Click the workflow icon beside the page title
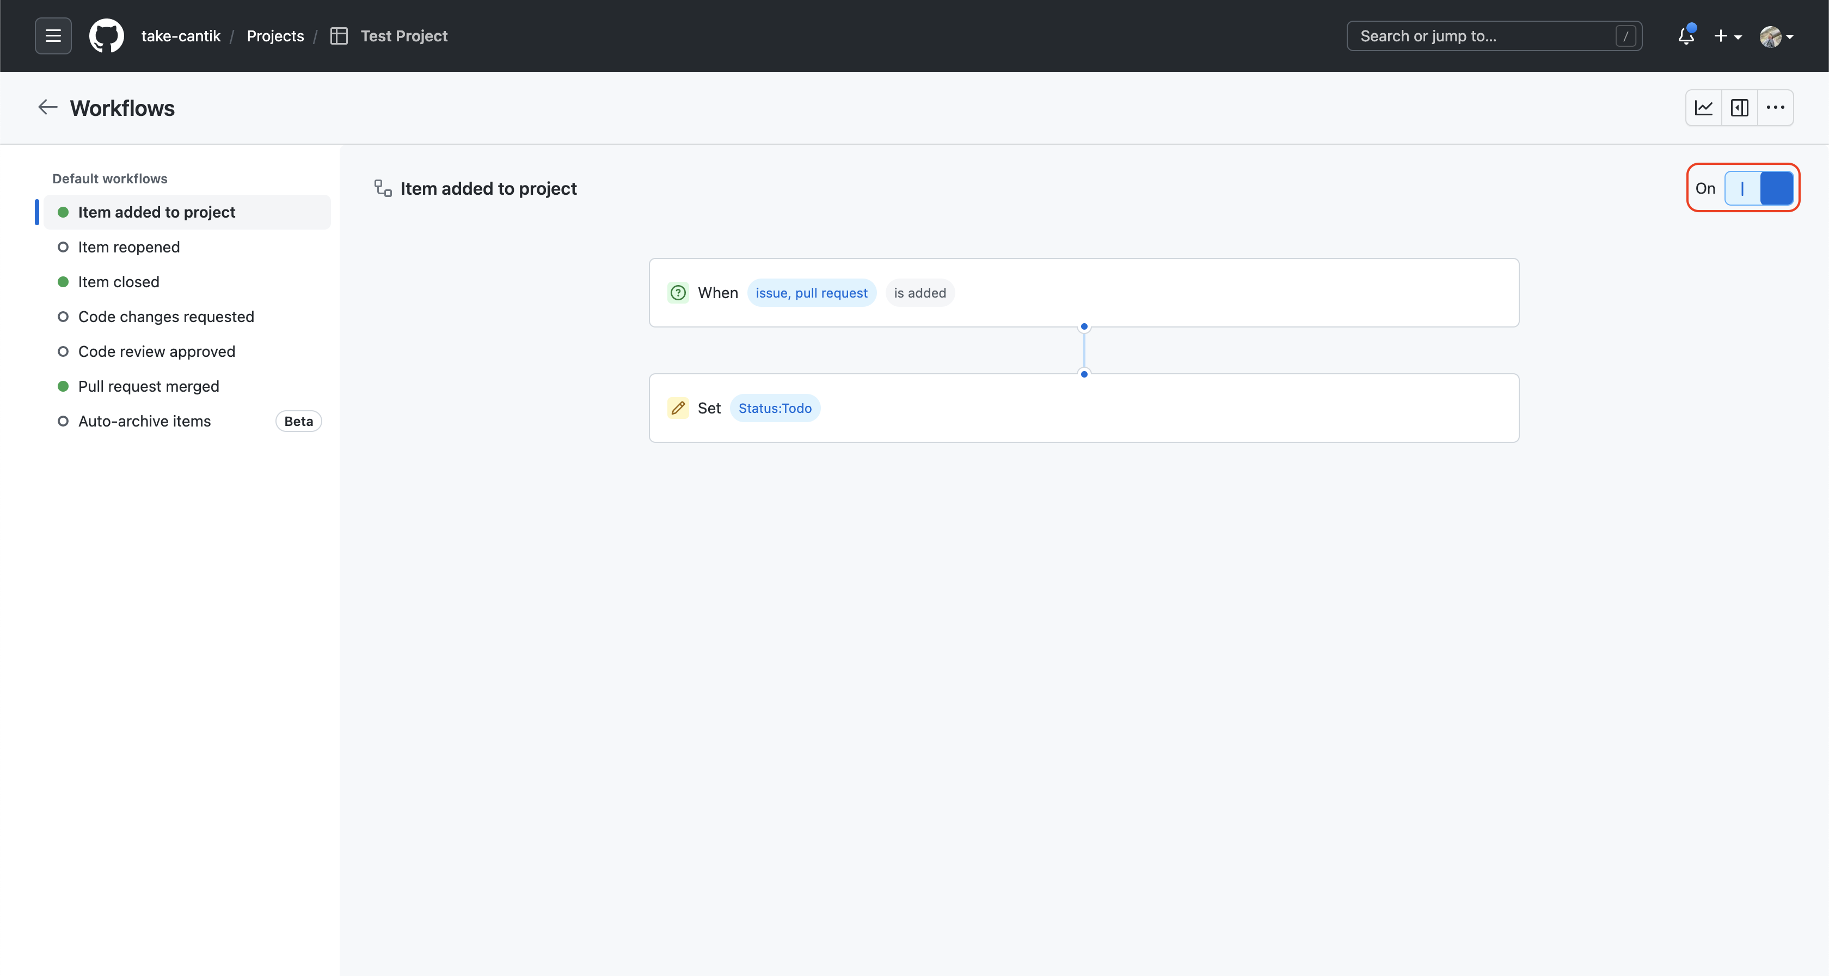This screenshot has width=1829, height=976. click(382, 188)
